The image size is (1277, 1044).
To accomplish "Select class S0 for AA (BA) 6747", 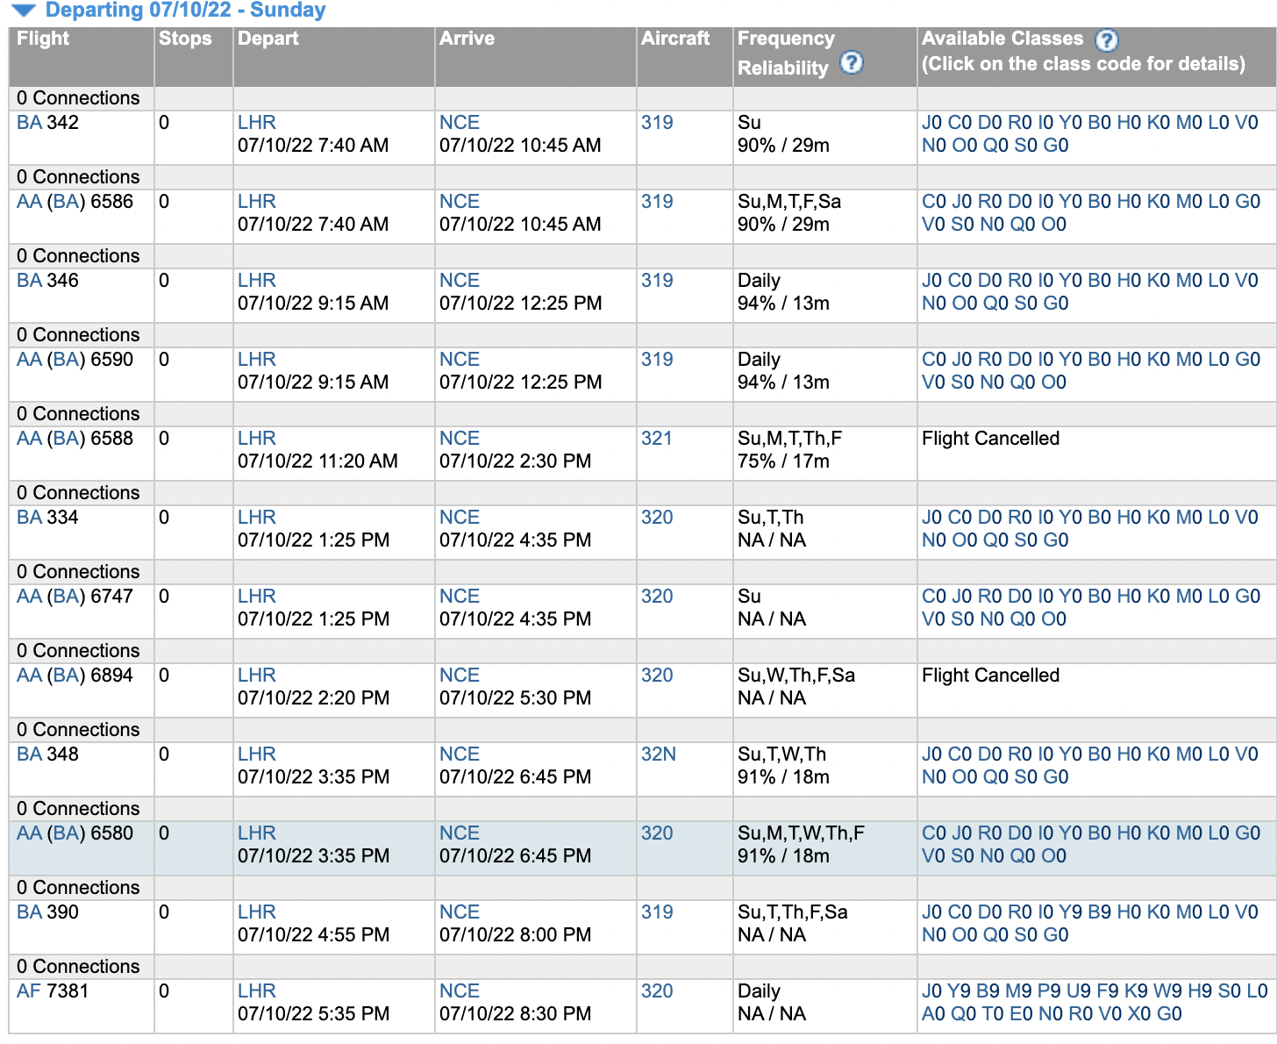I will (x=962, y=619).
